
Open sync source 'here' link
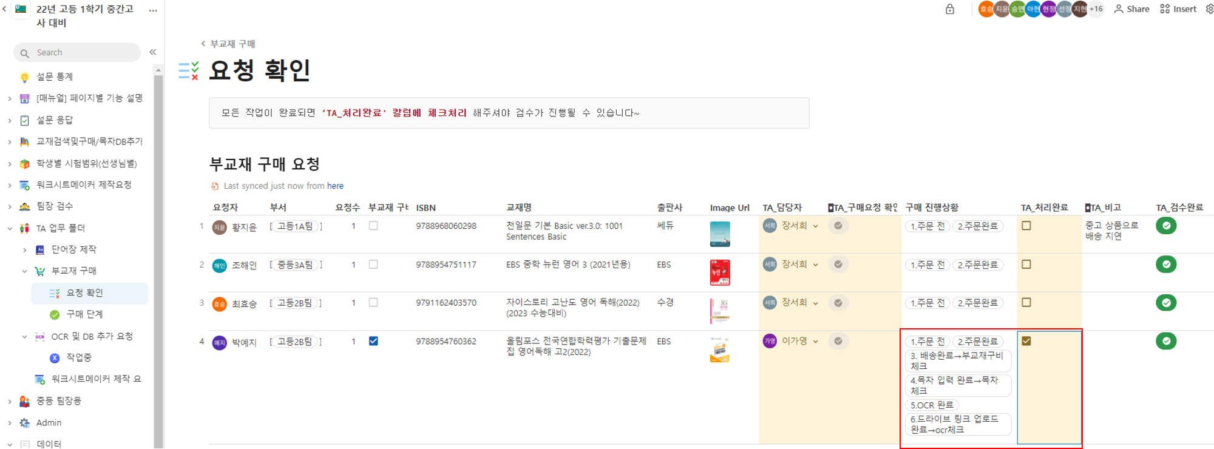[x=335, y=186]
